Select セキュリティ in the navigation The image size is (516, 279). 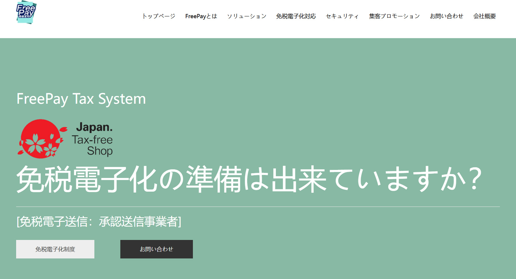pos(342,16)
